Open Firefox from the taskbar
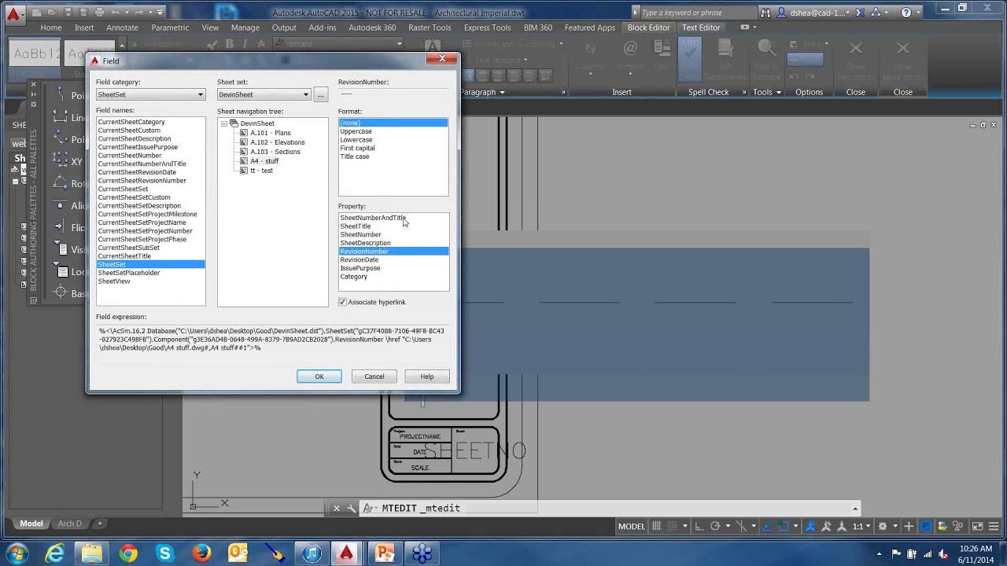The image size is (1007, 566). pyautogui.click(x=201, y=553)
